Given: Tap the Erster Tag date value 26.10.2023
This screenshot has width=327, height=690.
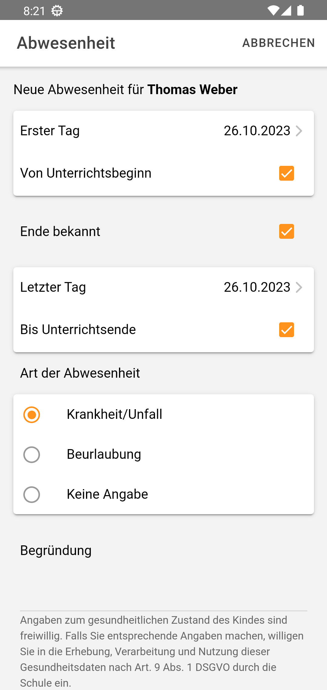Looking at the screenshot, I should tap(257, 131).
